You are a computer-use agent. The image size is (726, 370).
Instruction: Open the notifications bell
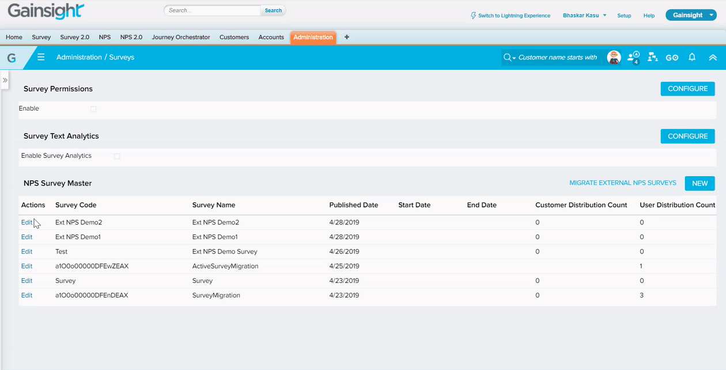692,57
